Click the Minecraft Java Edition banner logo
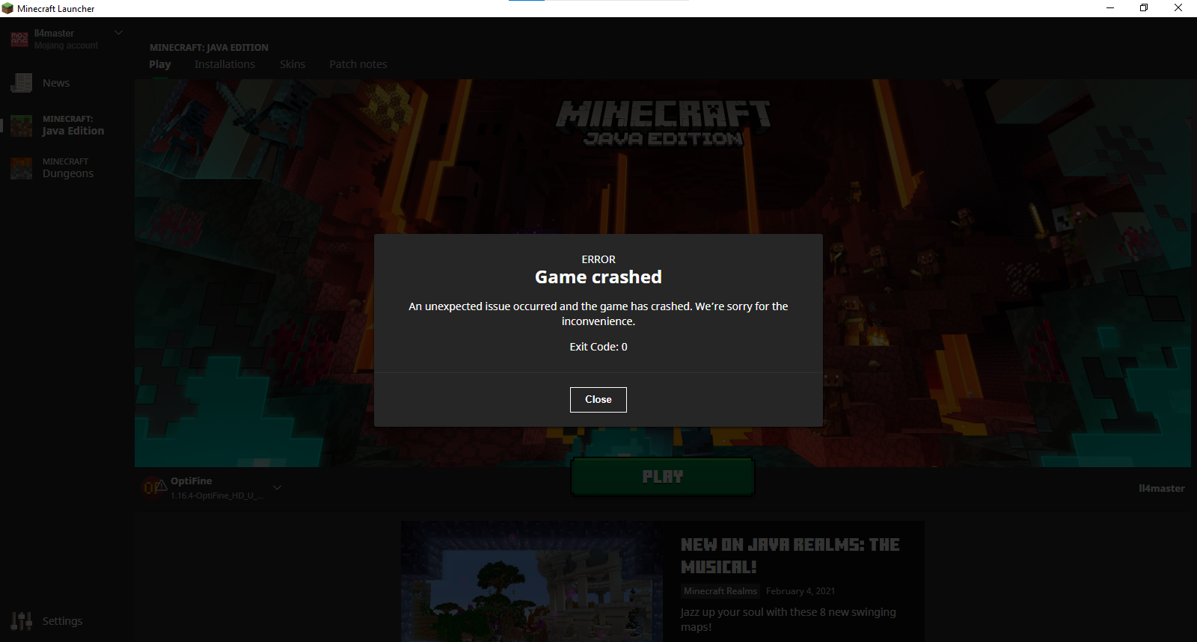The width and height of the screenshot is (1197, 642). (x=664, y=123)
